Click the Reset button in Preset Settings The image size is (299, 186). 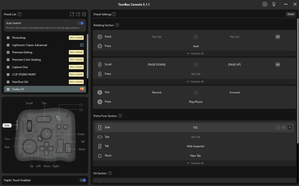pos(290,14)
